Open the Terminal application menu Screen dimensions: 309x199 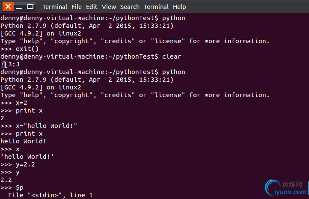[x=55, y=7]
